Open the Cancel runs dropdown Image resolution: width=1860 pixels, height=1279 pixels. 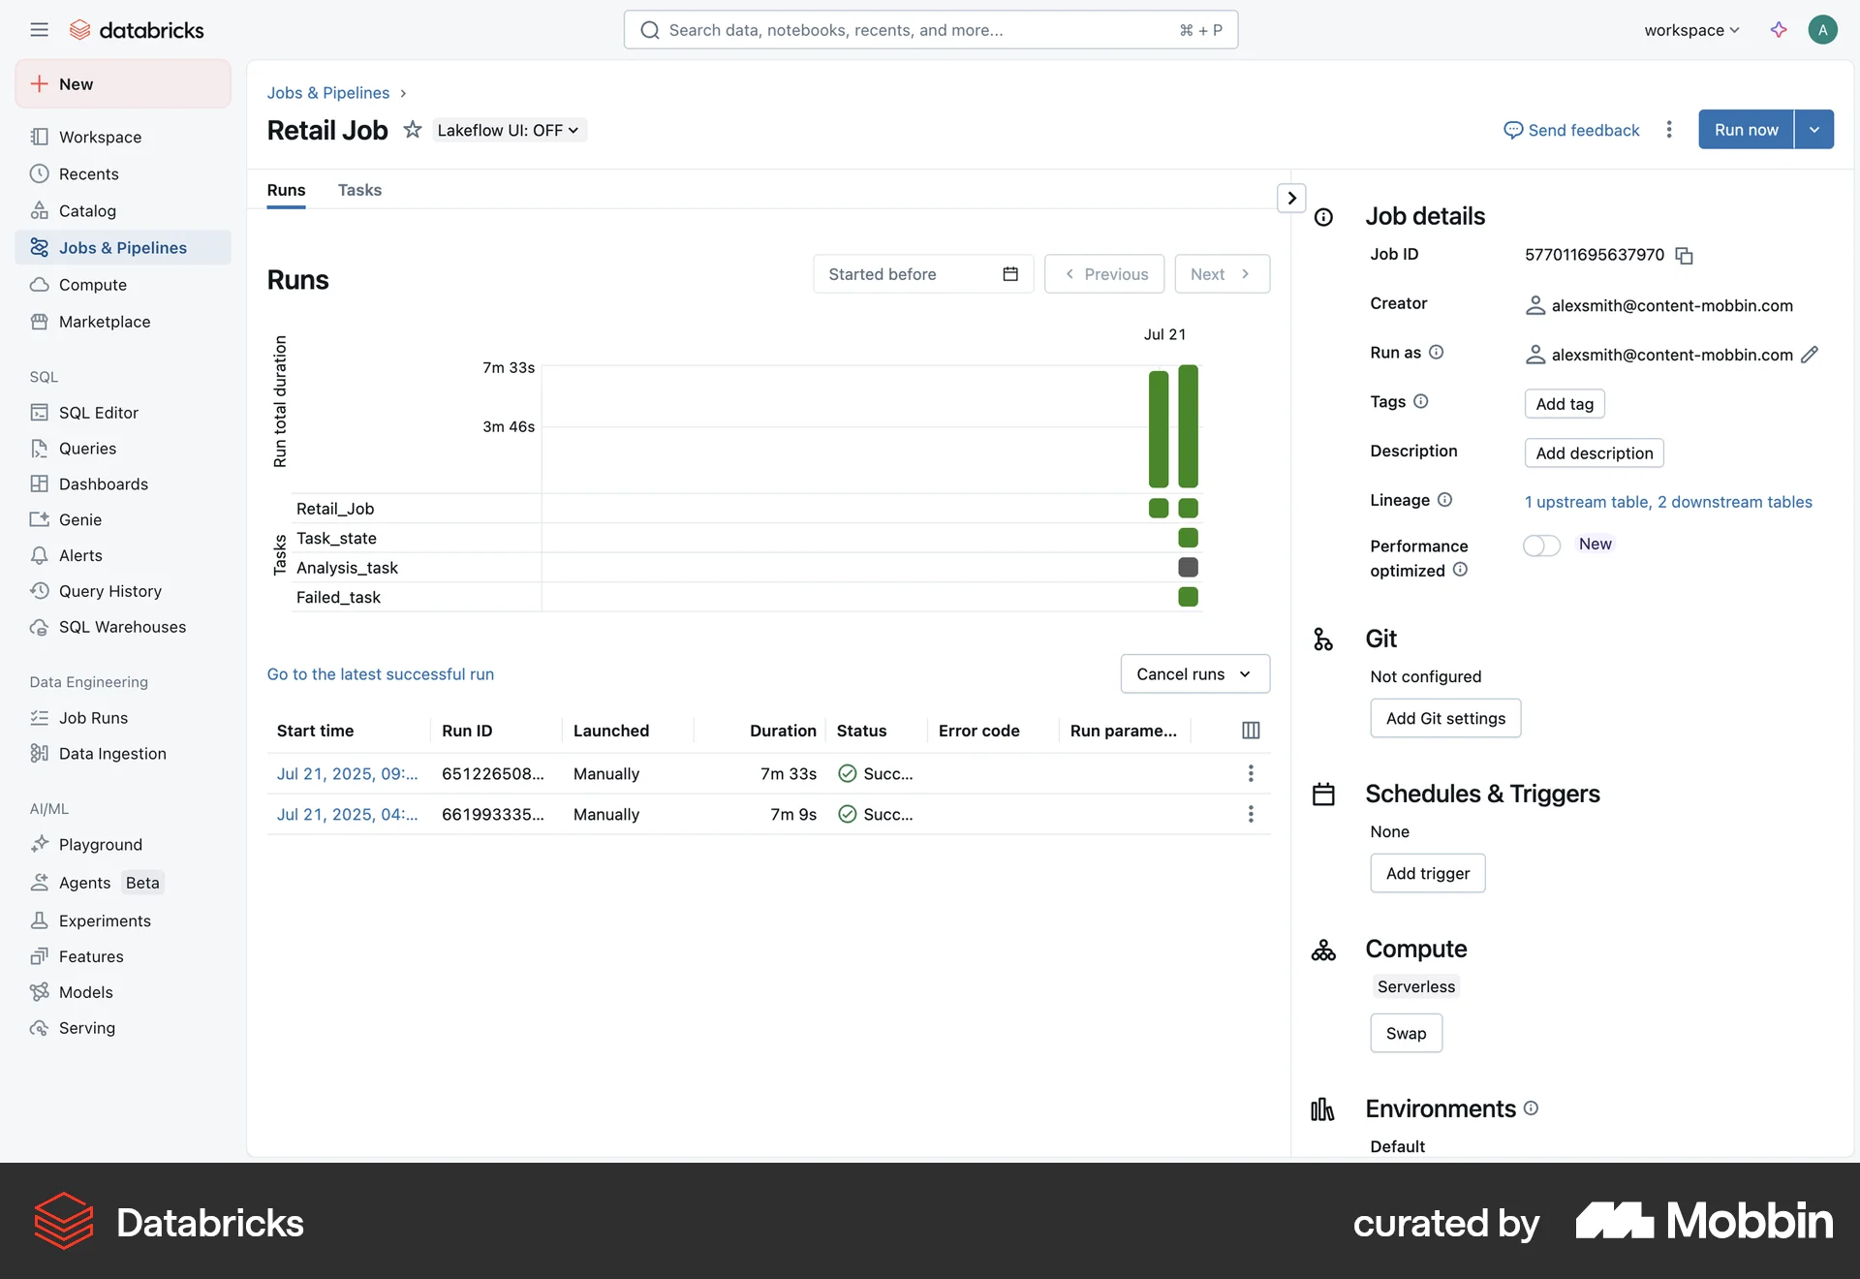[x=1194, y=673]
